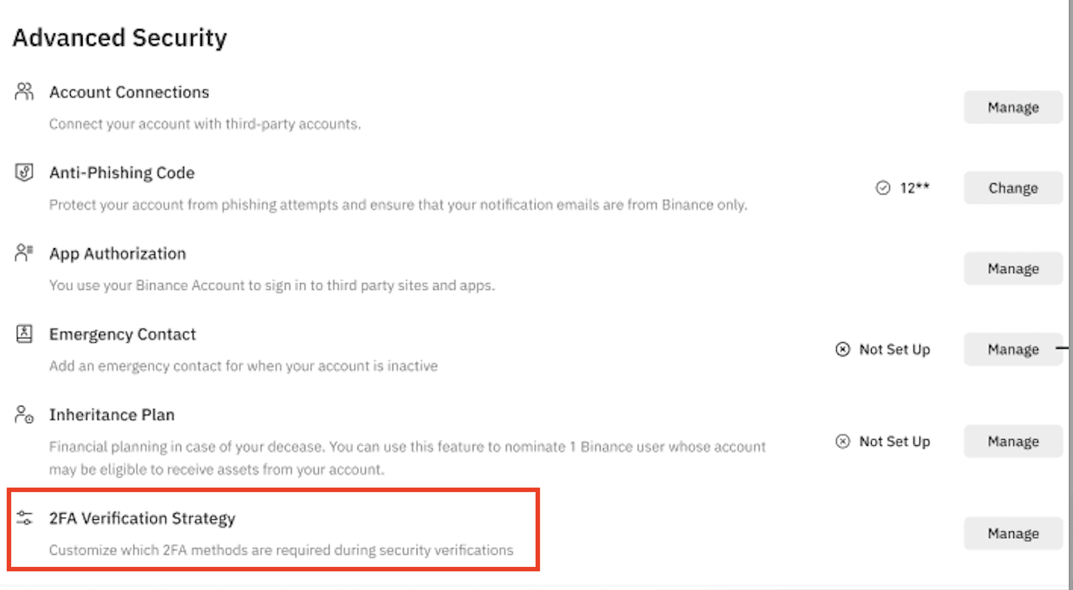The height and width of the screenshot is (590, 1073).
Task: Manage the Emergency Contact setting
Action: 1013,350
